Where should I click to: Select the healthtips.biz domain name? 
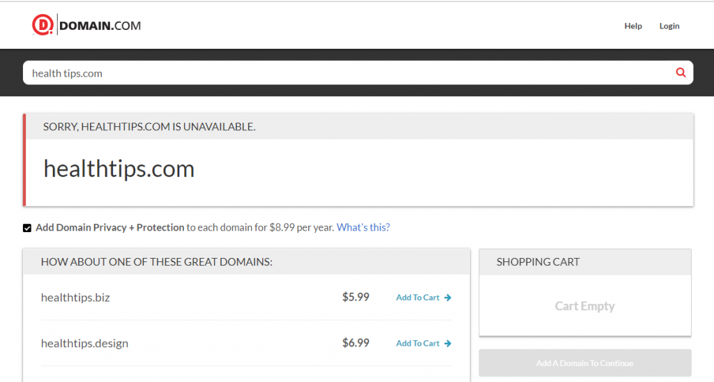coord(75,298)
